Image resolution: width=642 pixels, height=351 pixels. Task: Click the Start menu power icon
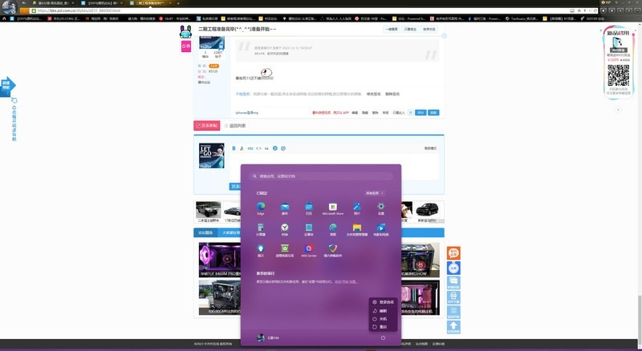point(384,338)
